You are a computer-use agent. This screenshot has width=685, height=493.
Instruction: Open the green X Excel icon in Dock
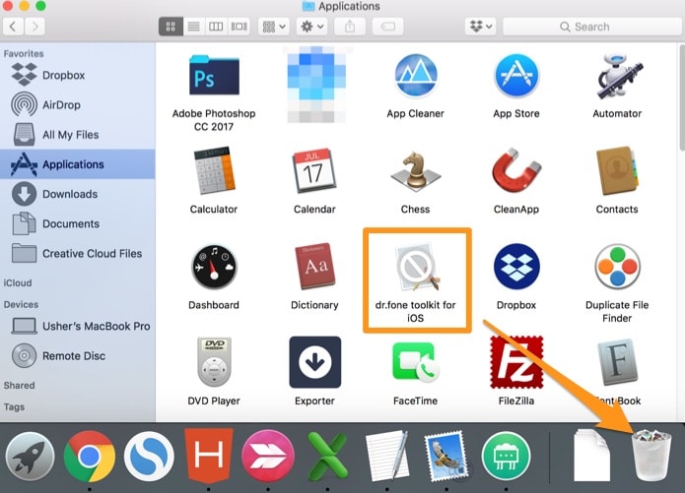[327, 457]
